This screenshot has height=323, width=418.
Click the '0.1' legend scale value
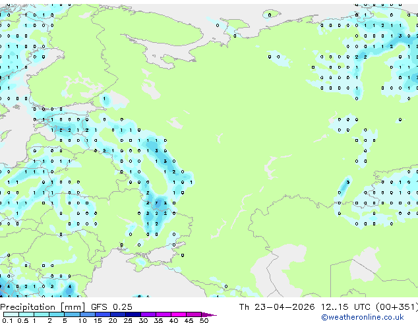coord(8,320)
